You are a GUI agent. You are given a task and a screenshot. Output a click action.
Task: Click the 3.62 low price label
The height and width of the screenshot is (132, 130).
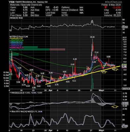click(38, 86)
